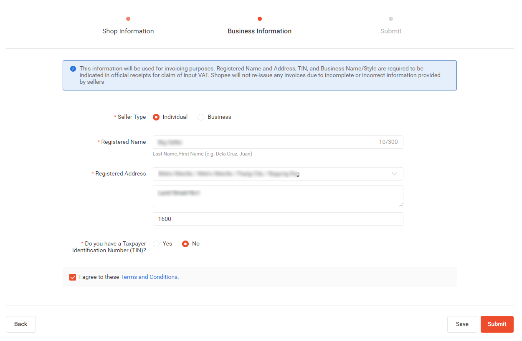Image resolution: width=522 pixels, height=341 pixels.
Task: Submit the business information form
Action: coord(497,324)
